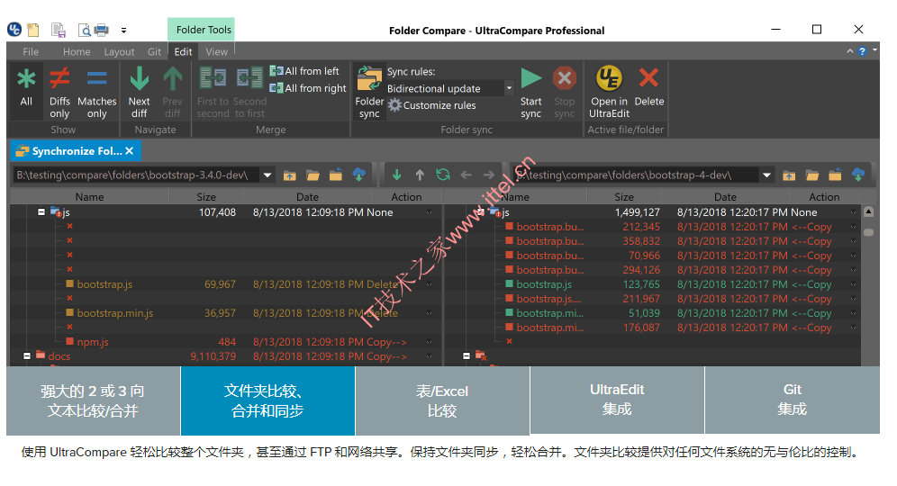Close Synchronize Folders tab
The image size is (897, 486).
(130, 151)
